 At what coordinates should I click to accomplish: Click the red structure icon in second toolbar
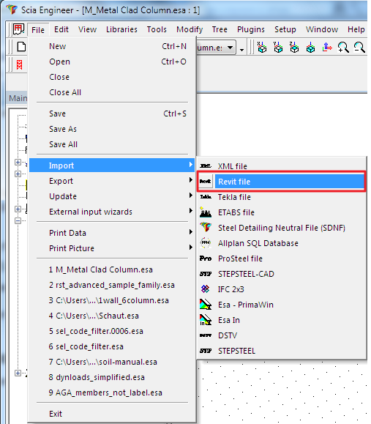coord(19,65)
